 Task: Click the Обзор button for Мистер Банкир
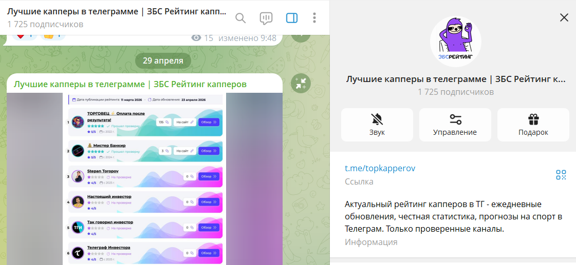point(209,151)
